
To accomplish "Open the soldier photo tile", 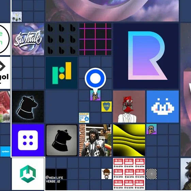I will tap(186, 174).
